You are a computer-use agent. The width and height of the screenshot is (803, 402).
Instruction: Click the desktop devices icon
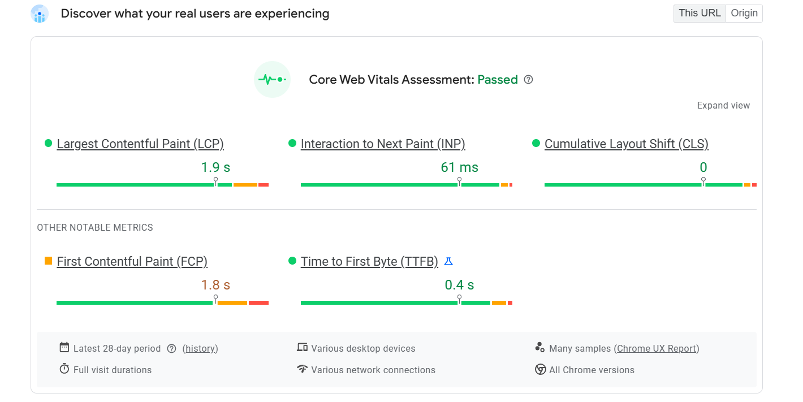302,348
